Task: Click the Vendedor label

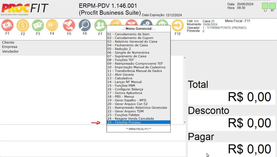Action: (11, 51)
